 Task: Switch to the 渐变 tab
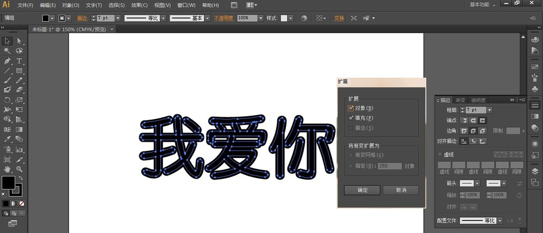(460, 100)
